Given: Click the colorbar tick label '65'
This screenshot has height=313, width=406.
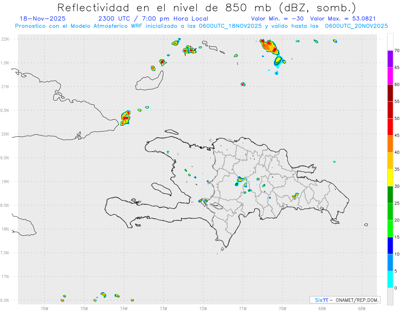Looking at the screenshot, I should click(x=397, y=68).
